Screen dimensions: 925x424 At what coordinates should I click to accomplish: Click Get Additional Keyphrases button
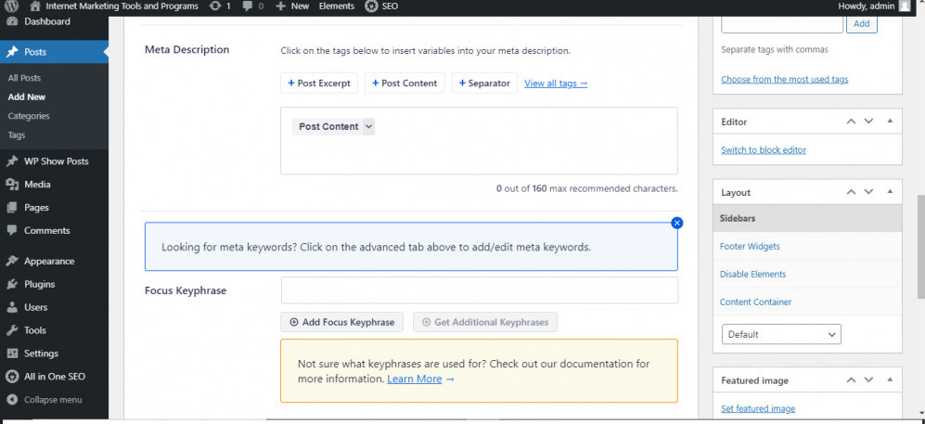point(485,323)
